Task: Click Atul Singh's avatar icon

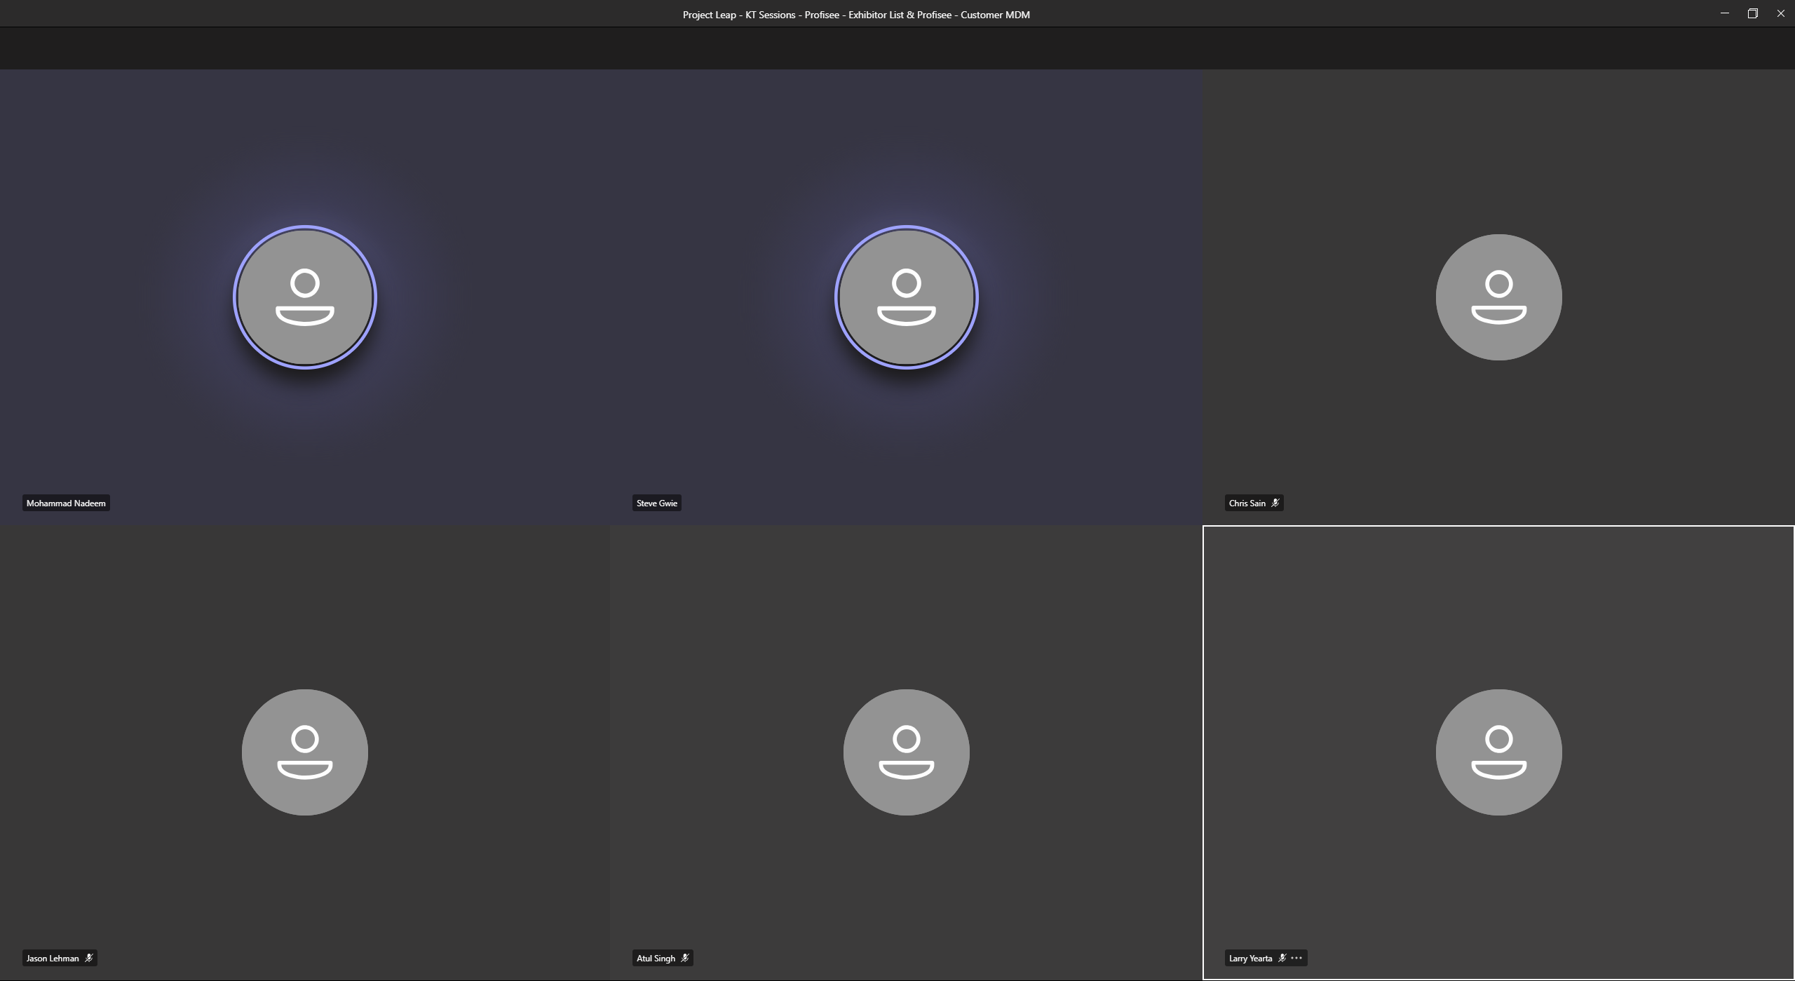Action: pyautogui.click(x=906, y=752)
